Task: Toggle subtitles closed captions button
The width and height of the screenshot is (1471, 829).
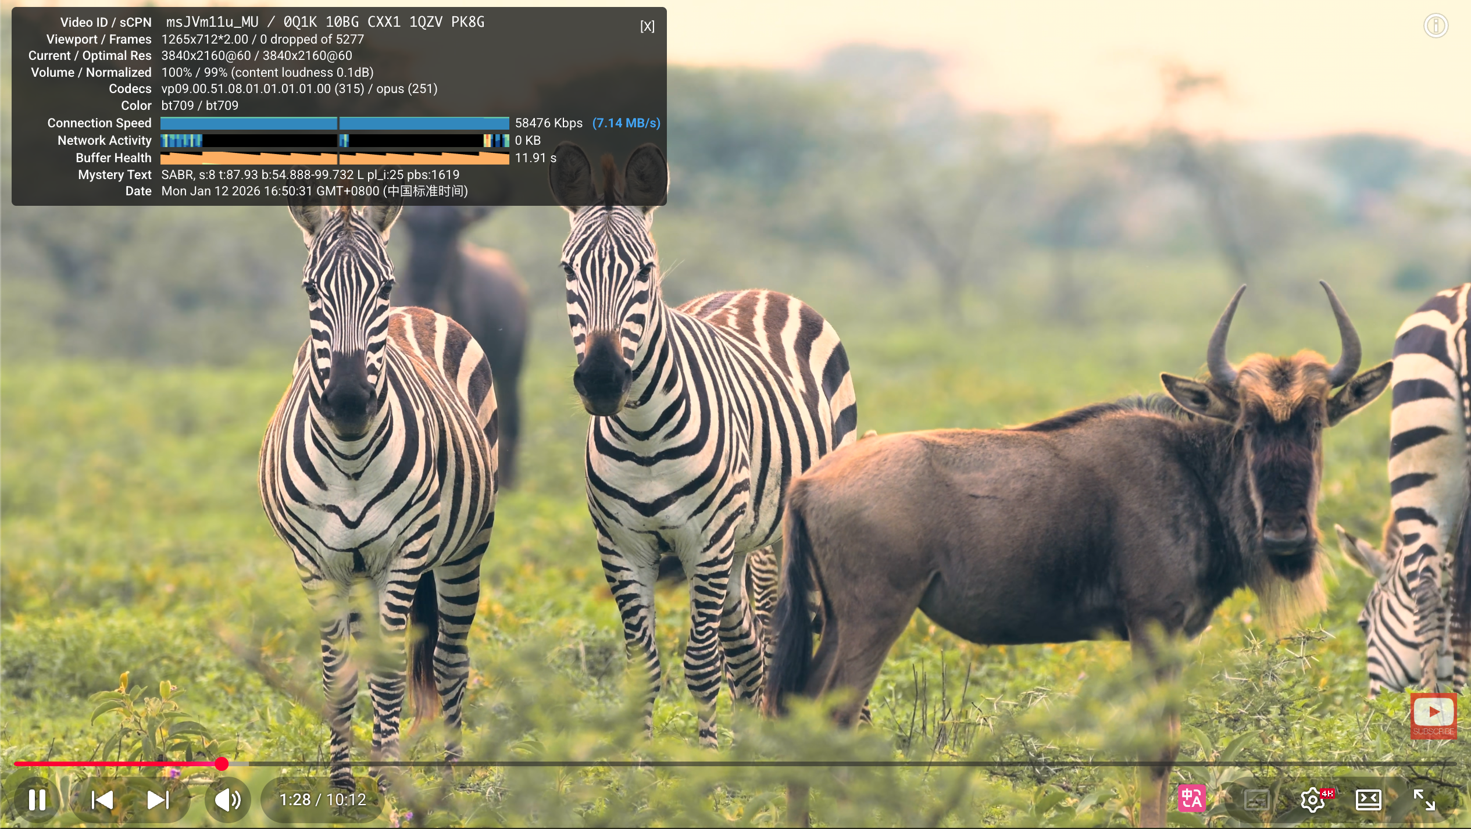Action: [1256, 800]
